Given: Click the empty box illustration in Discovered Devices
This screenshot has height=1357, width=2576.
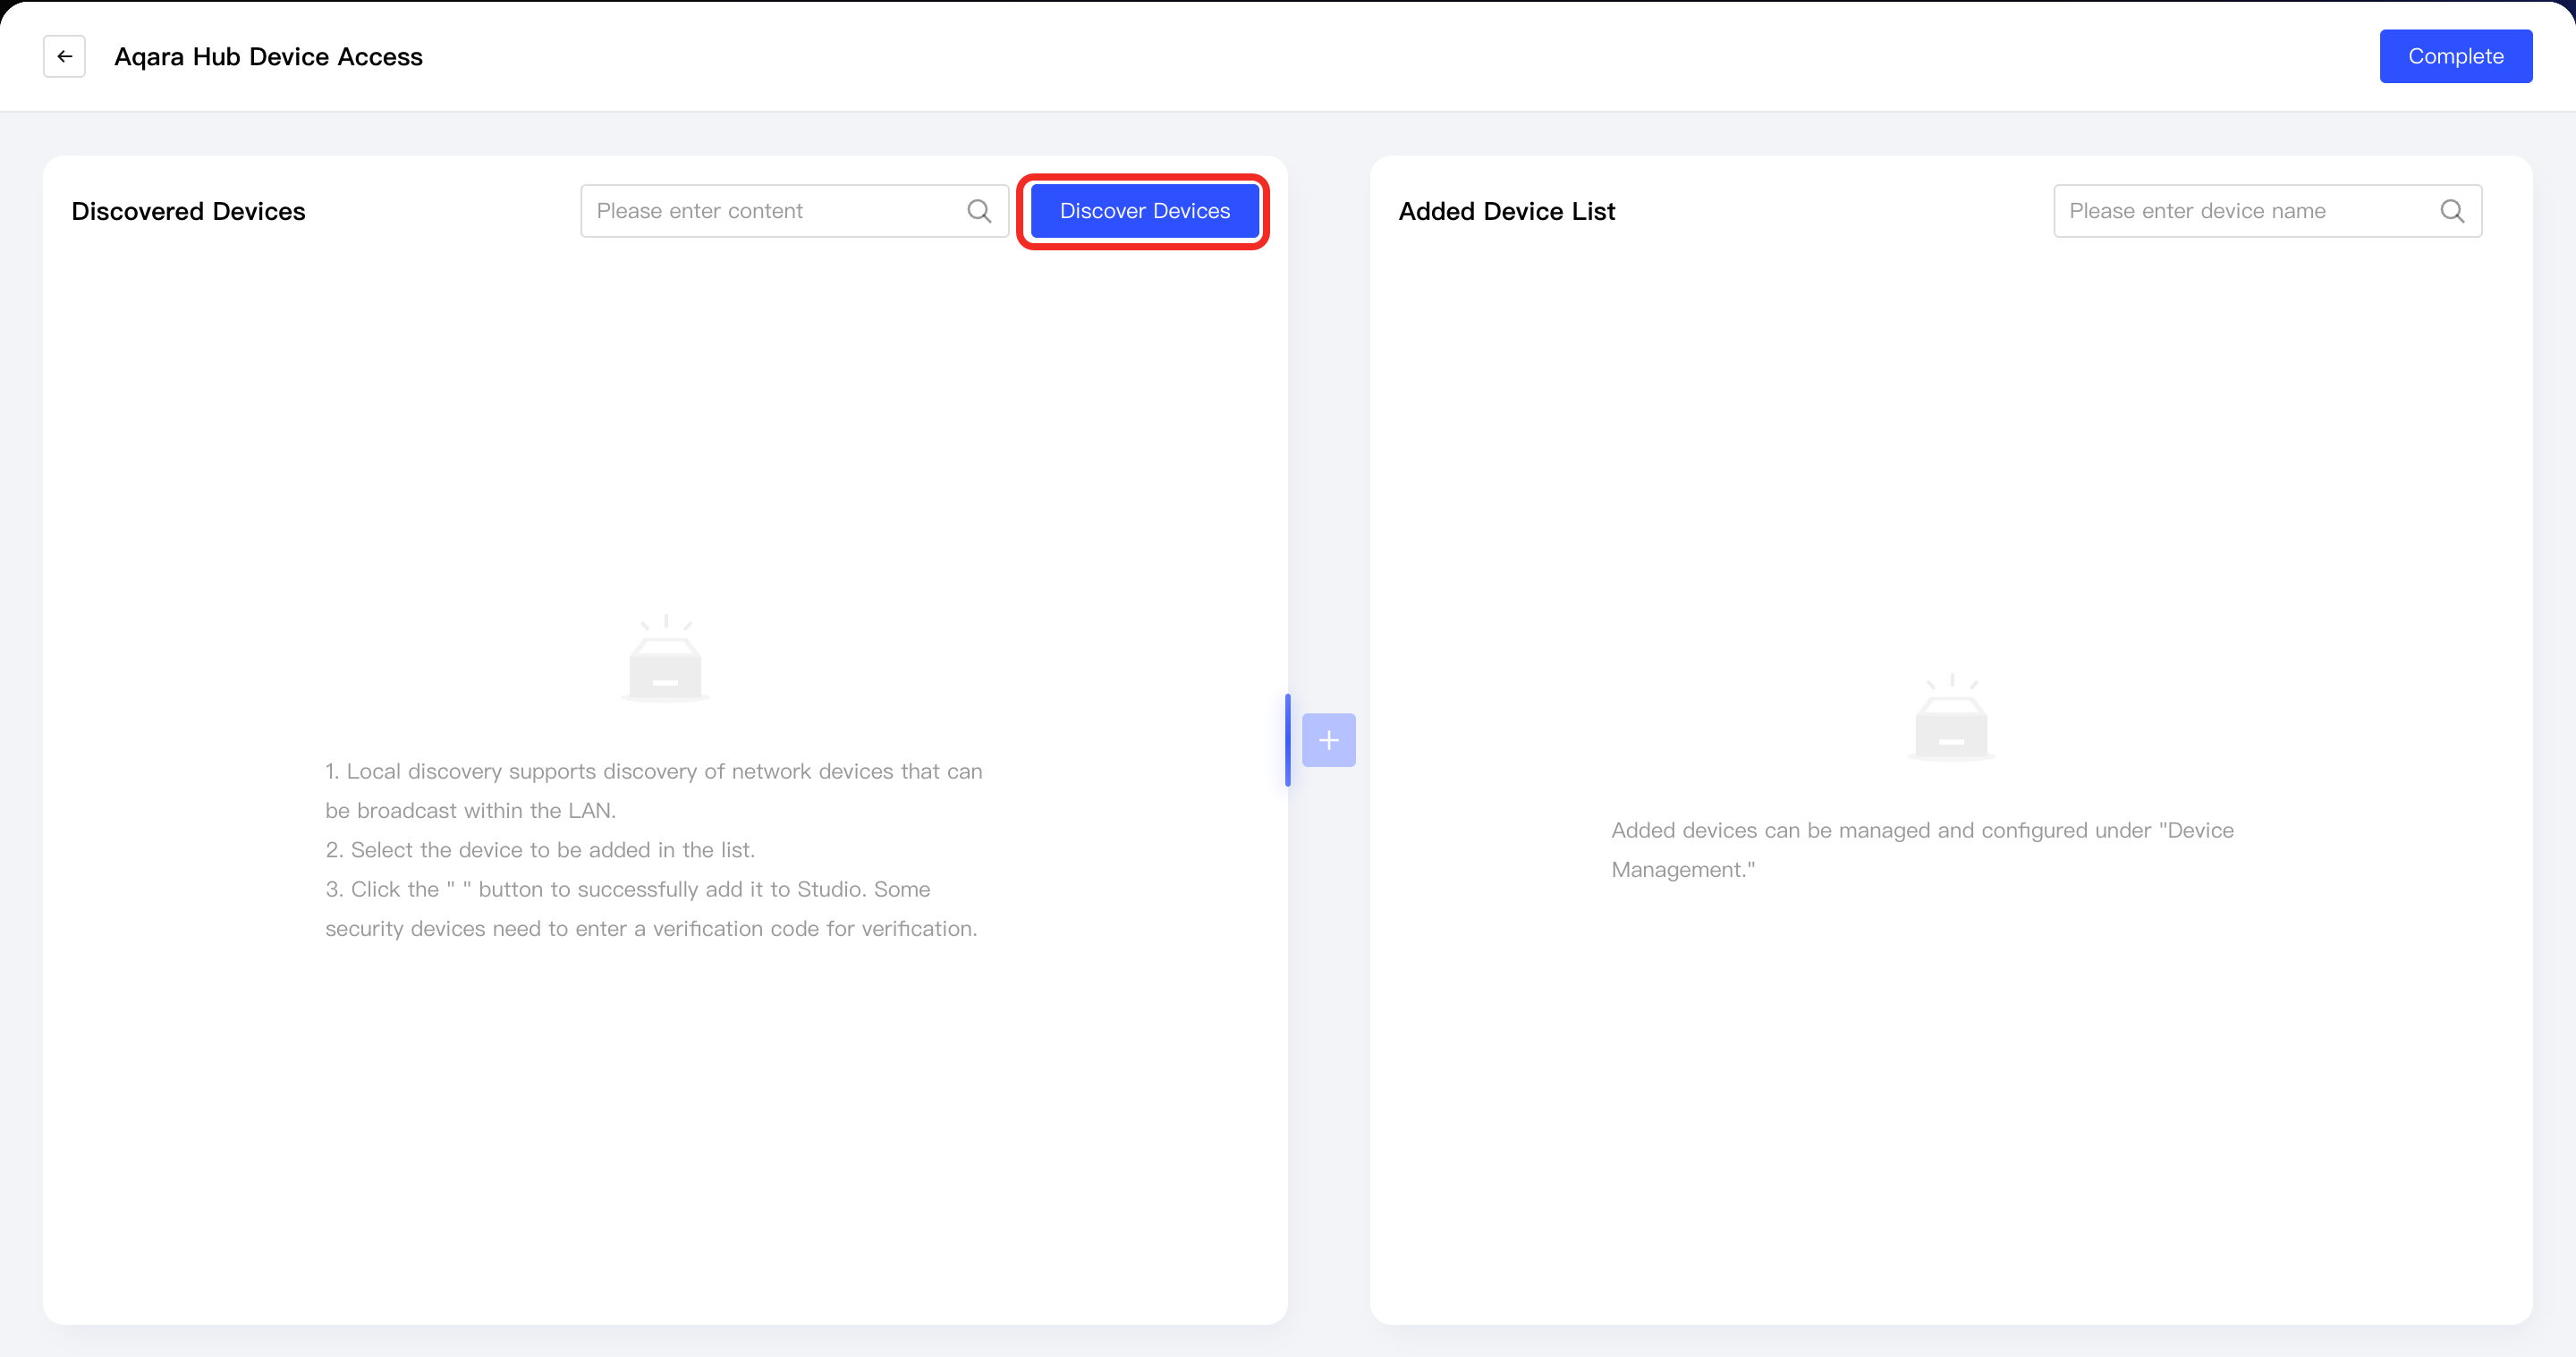Looking at the screenshot, I should 665,660.
